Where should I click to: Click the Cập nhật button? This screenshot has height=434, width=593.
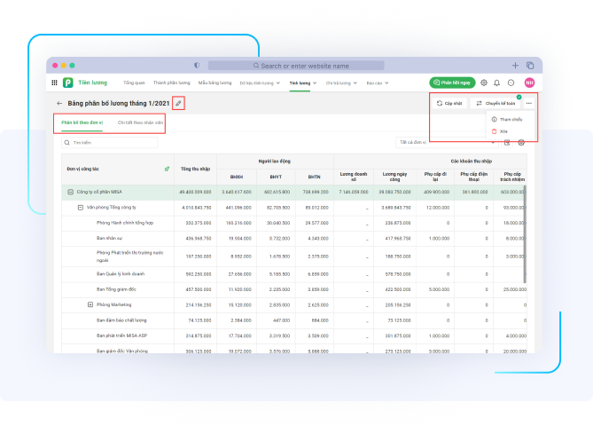click(x=449, y=104)
